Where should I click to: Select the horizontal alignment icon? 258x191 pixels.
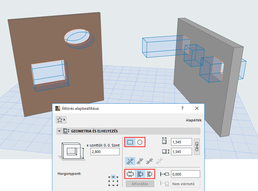coord(149,161)
